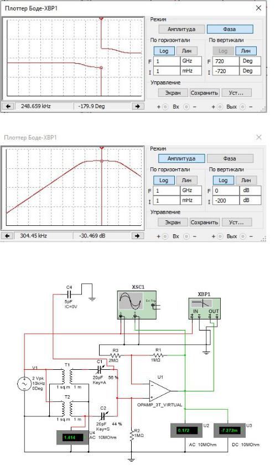Screen dimensions: 275x475
Task: Select the Вх plus terminal radio button in top plotter
Action: point(165,107)
